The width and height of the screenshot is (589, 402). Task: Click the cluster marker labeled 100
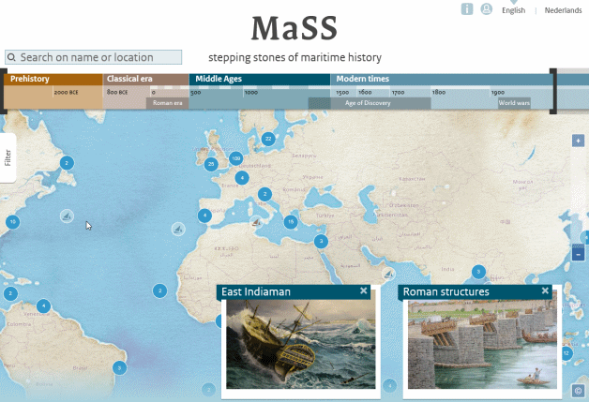click(x=235, y=158)
